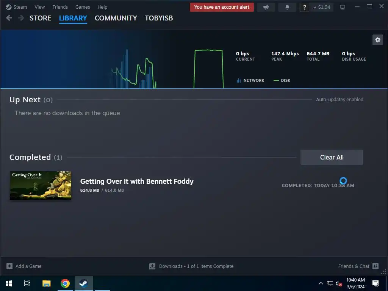Image resolution: width=388 pixels, height=291 pixels.
Task: Open Google Chrome from the taskbar
Action: point(65,283)
